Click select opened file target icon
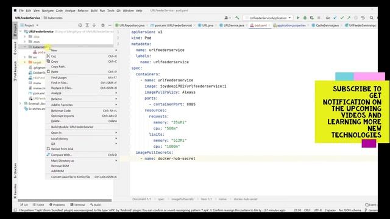The height and width of the screenshot is (219, 390). coord(80,26)
